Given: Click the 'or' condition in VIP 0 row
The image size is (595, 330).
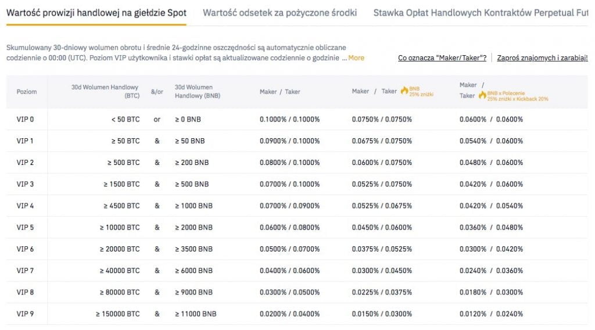Looking at the screenshot, I should tap(157, 119).
